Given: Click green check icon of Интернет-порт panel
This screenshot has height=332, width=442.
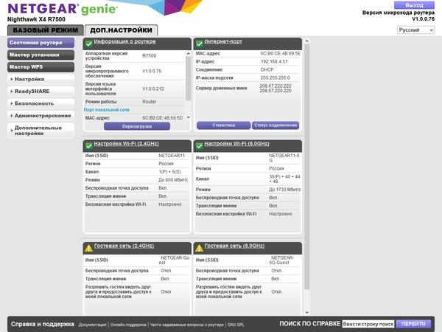Looking at the screenshot, I should 200,44.
